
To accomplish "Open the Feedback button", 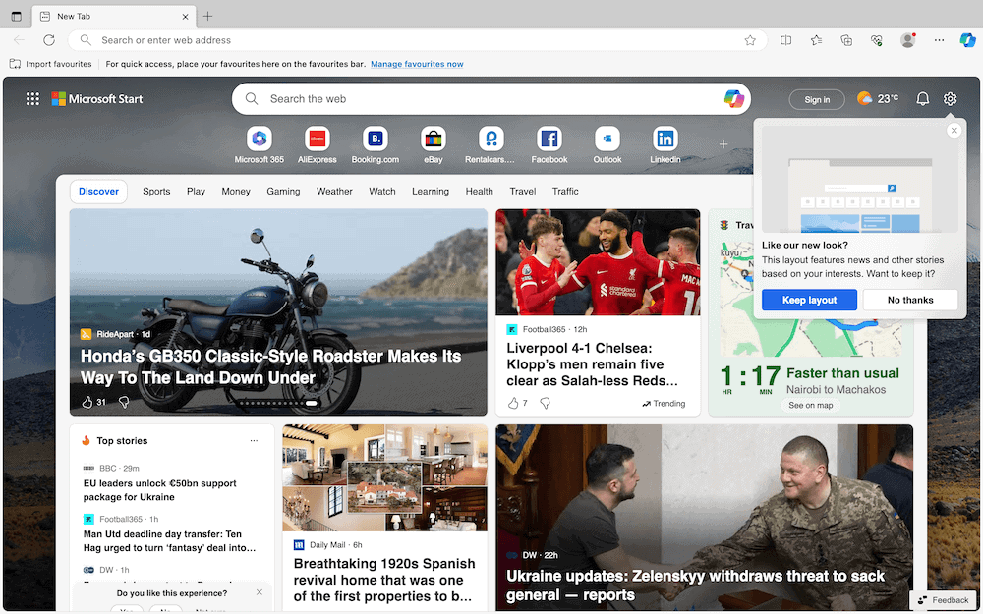I will (x=944, y=600).
